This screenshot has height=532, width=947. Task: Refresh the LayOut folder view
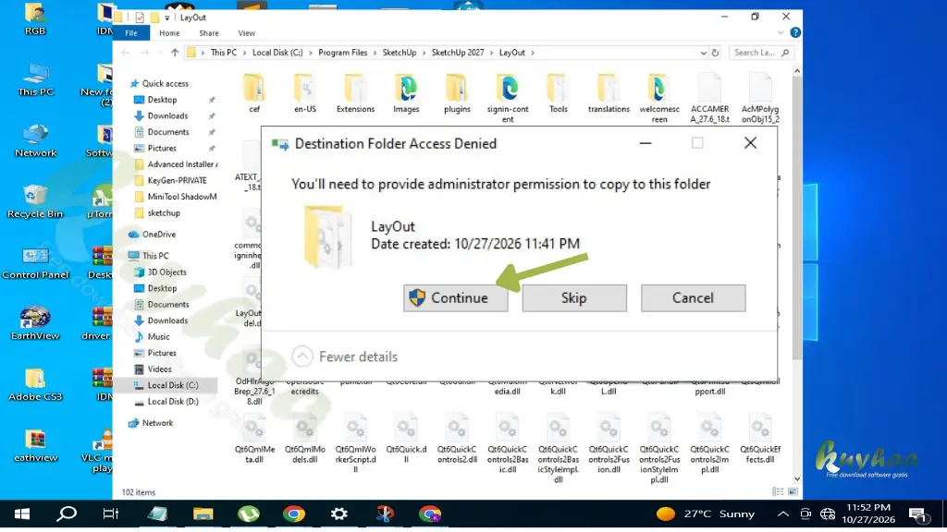[715, 53]
